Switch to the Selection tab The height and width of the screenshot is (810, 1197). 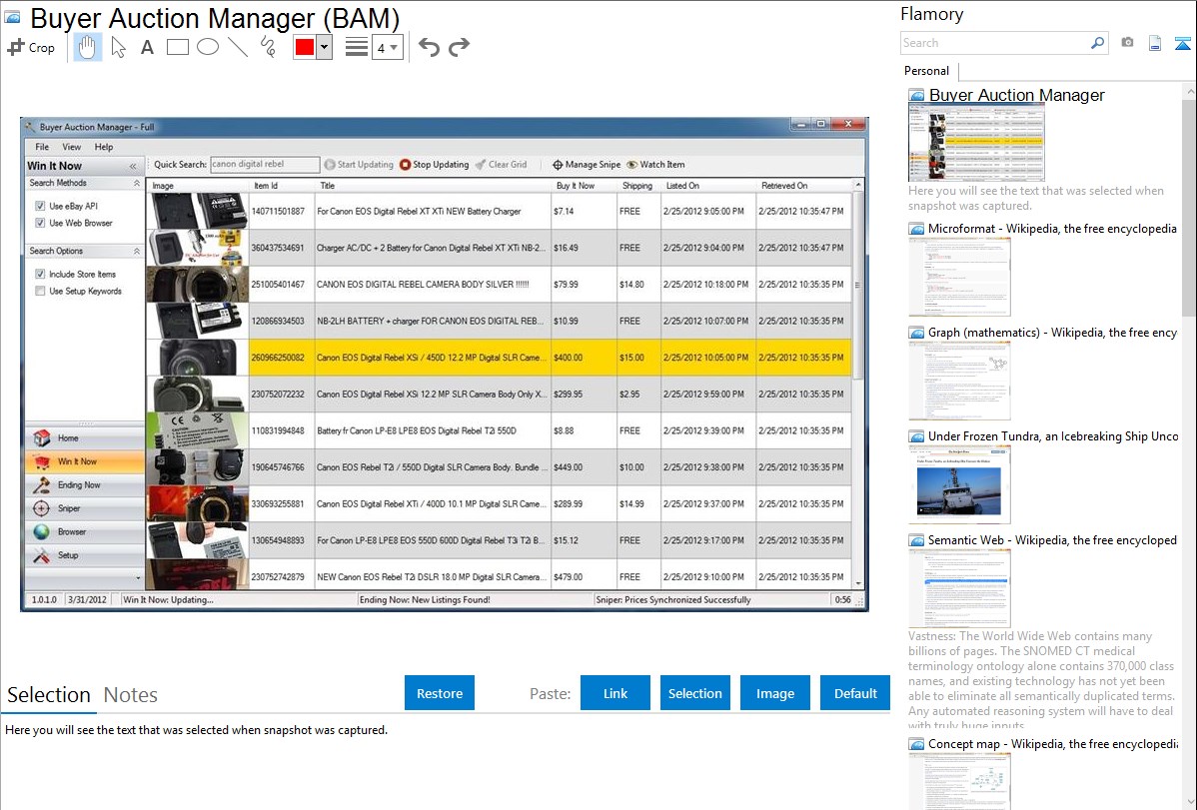tap(49, 695)
